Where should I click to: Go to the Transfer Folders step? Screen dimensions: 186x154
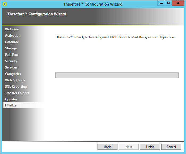(17, 93)
